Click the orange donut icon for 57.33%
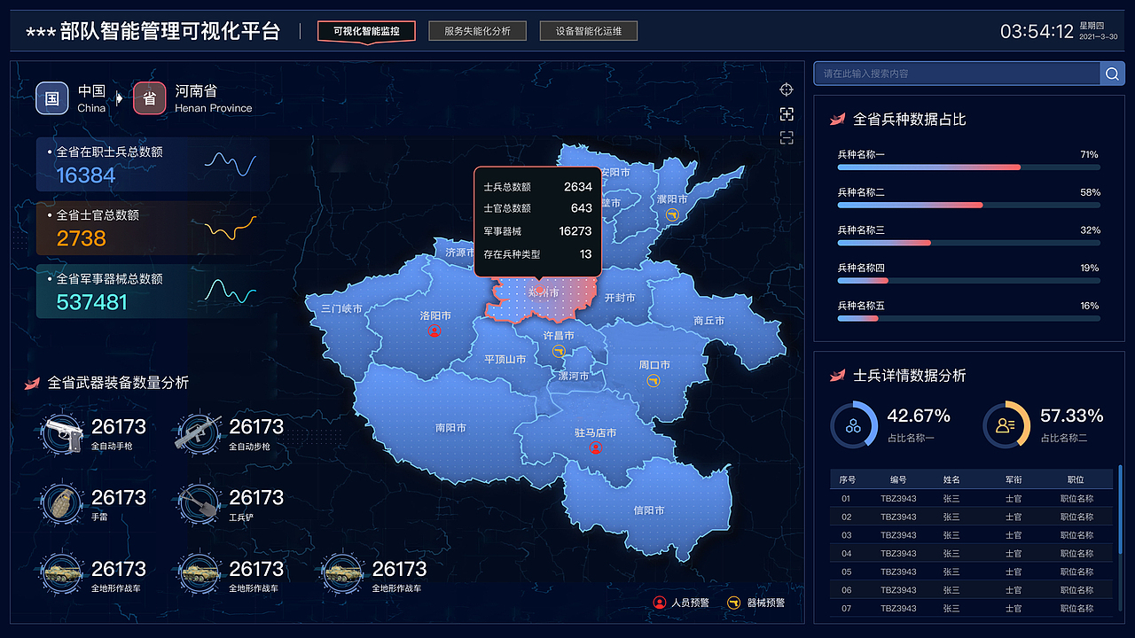The image size is (1135, 638). pyautogui.click(x=1006, y=426)
